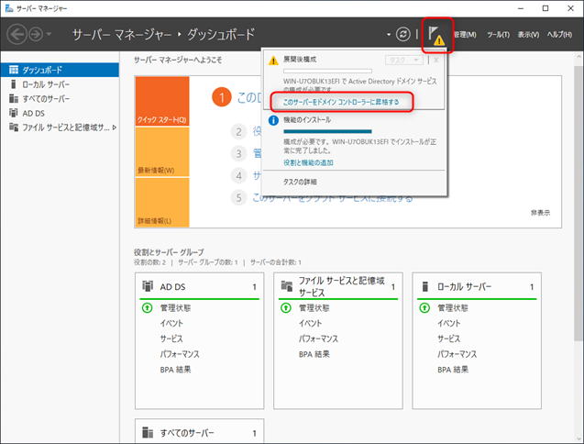The width and height of the screenshot is (584, 444).
Task: Click the file services icon in sidebar
Action: tap(14, 128)
